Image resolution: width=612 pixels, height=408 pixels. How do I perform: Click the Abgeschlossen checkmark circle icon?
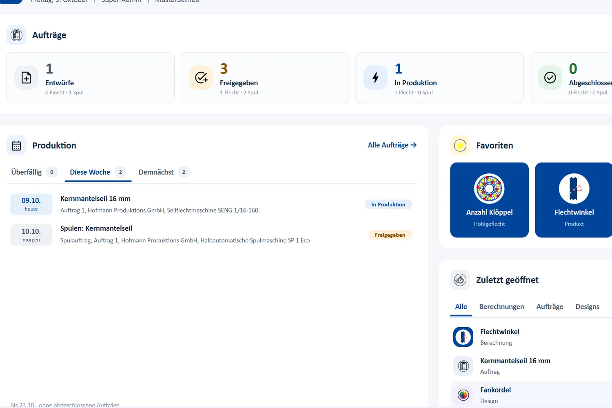click(x=550, y=78)
